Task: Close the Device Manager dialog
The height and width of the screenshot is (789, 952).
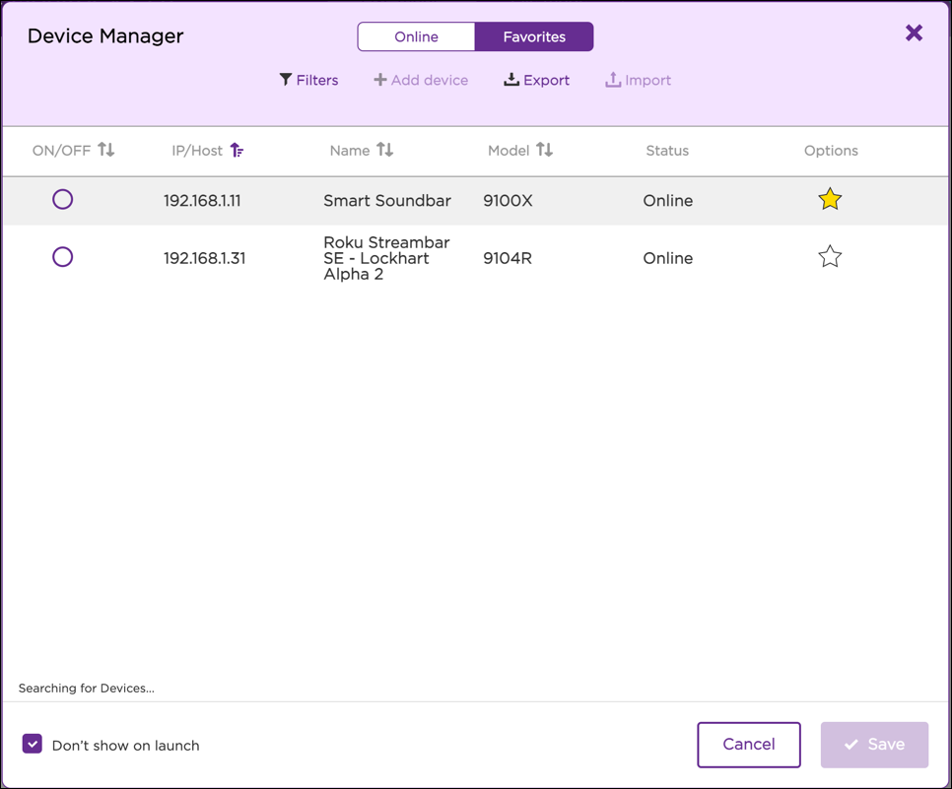Action: (x=914, y=33)
